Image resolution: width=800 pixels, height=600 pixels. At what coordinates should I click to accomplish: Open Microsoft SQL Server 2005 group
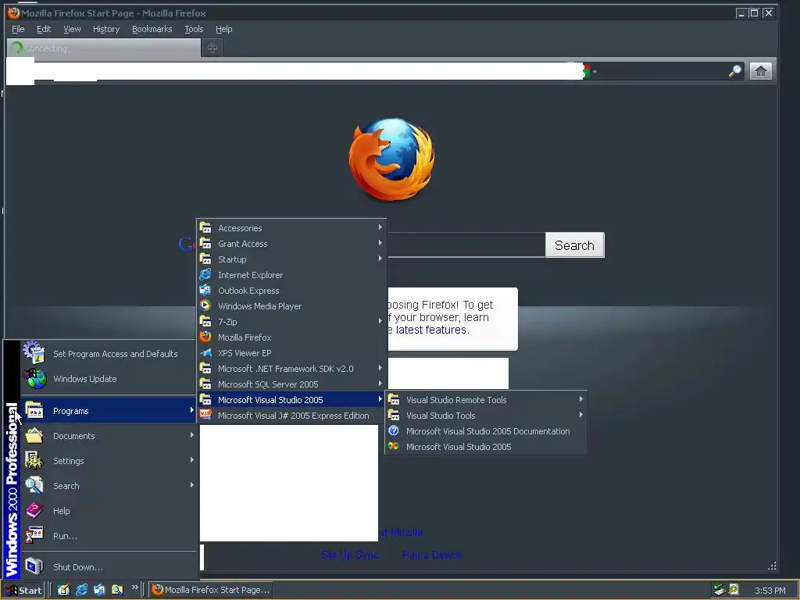pyautogui.click(x=291, y=384)
